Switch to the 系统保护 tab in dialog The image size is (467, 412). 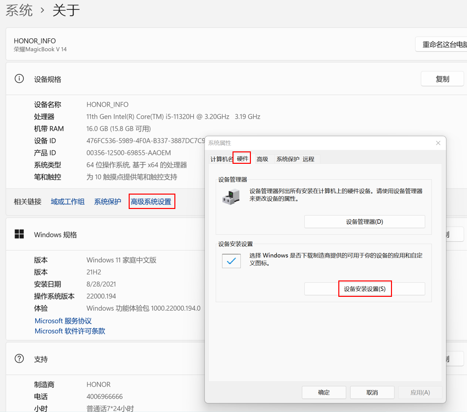coord(288,159)
